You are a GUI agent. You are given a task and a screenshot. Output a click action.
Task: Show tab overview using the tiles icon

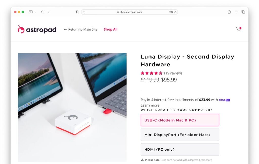(243, 12)
